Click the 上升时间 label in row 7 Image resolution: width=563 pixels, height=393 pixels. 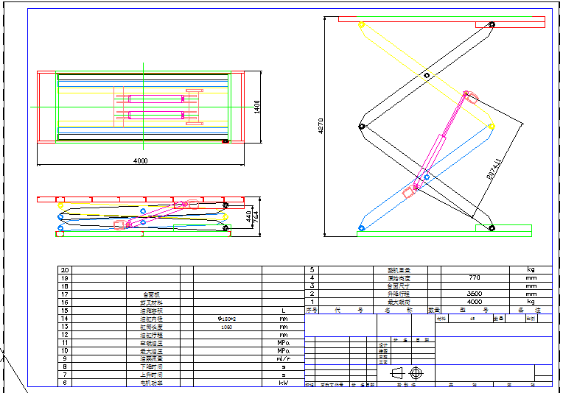pos(151,375)
